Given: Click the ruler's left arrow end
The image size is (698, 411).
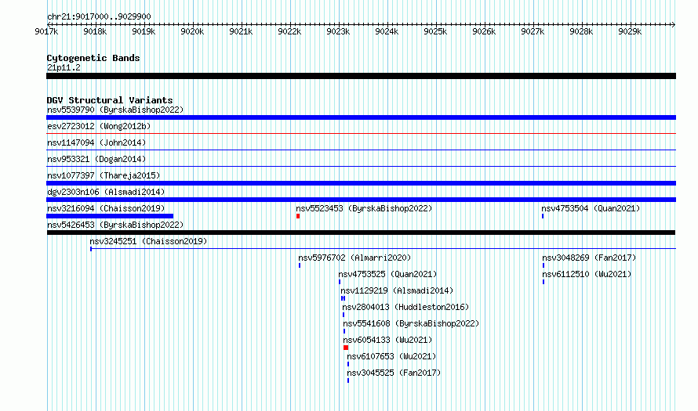Looking at the screenshot, I should coord(49,24).
